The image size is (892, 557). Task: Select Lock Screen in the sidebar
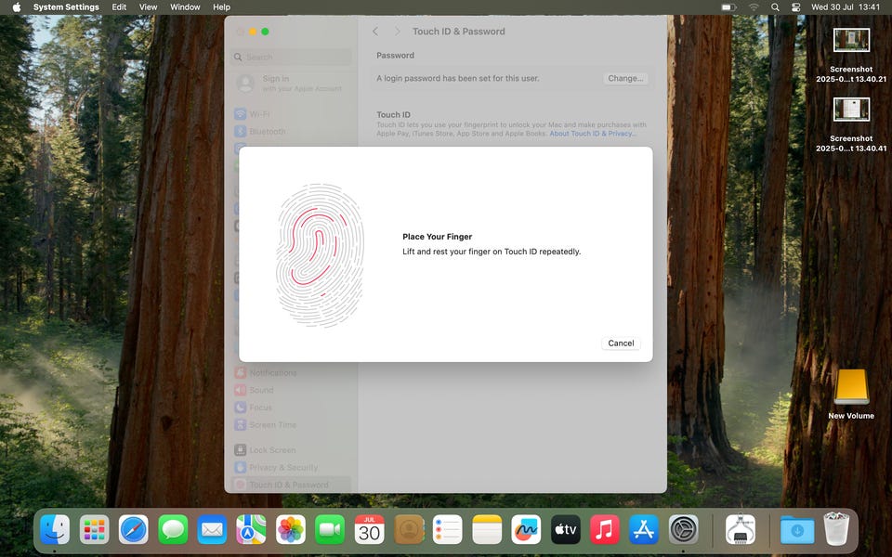coord(292,450)
